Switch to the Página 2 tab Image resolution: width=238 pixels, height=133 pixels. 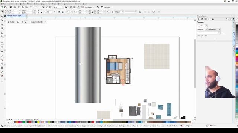coord(36,120)
